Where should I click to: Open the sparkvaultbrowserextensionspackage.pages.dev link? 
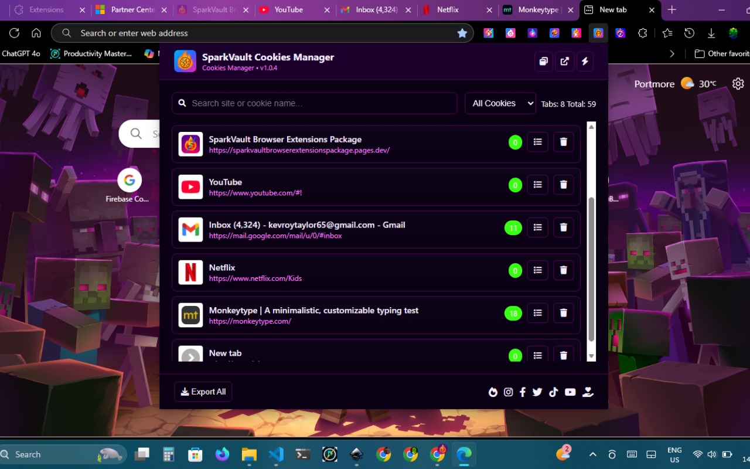299,151
